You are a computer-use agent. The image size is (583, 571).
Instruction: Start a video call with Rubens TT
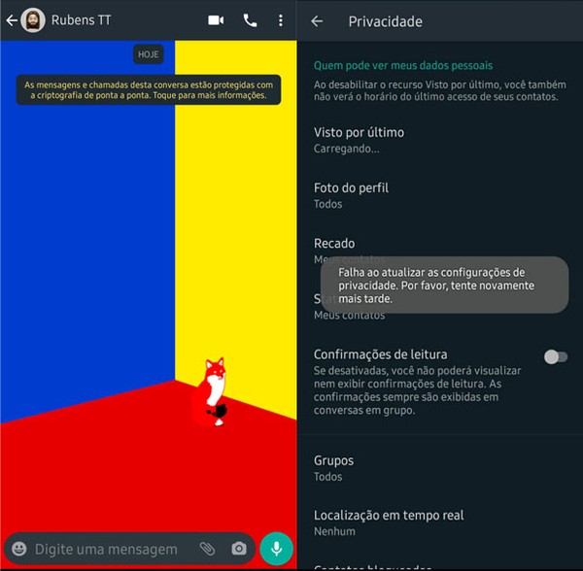(216, 20)
